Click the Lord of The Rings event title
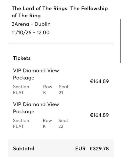 (x=60, y=12)
